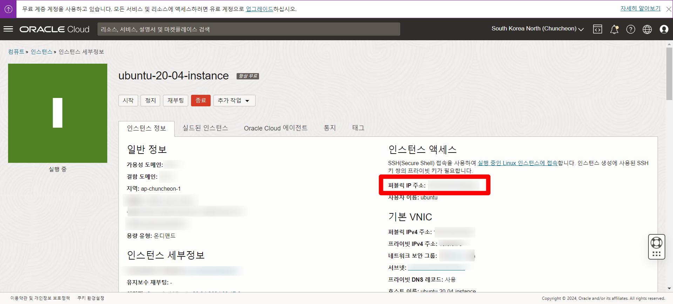Click the 시작 button
Screen dimensions: 673x304
click(x=128, y=100)
